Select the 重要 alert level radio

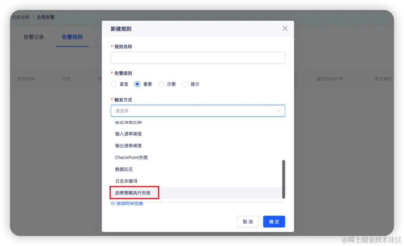[x=137, y=84]
